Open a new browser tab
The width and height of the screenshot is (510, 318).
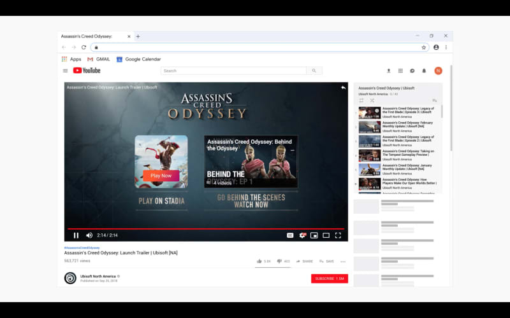(x=138, y=36)
